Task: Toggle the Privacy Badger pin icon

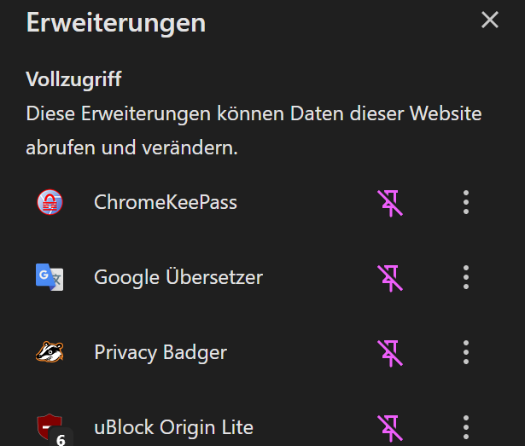Action: click(390, 352)
